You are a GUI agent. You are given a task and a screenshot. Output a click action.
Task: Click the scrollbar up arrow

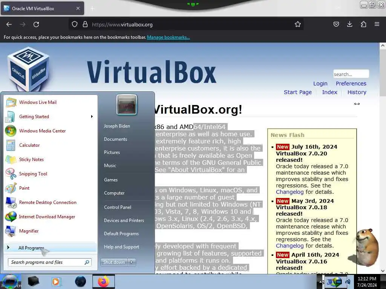tap(383, 46)
